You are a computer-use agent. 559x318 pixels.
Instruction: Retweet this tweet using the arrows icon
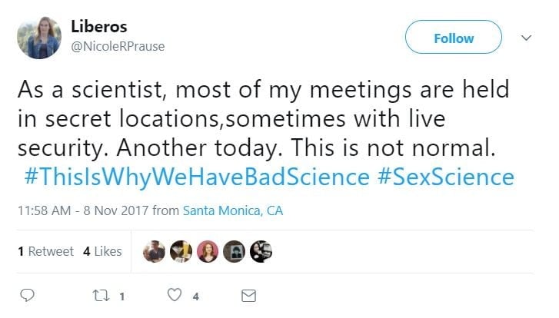tap(98, 295)
